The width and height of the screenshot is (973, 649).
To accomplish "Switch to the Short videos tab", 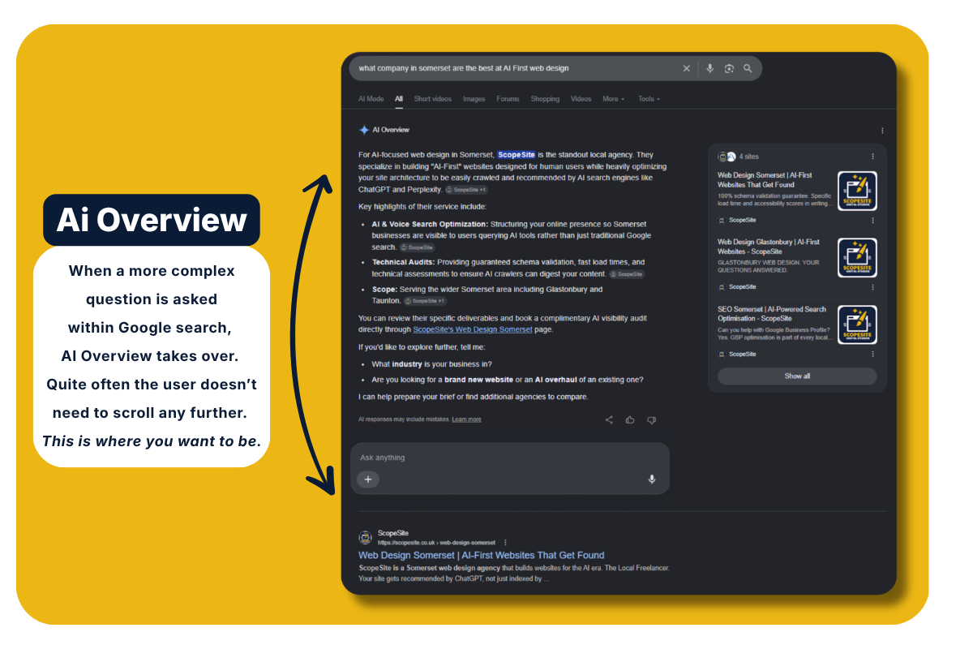I will [x=433, y=99].
